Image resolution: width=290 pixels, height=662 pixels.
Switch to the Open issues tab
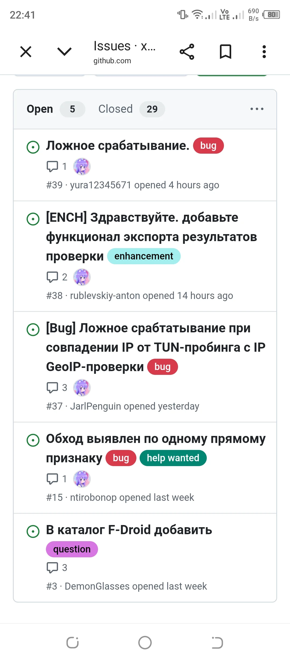(40, 109)
